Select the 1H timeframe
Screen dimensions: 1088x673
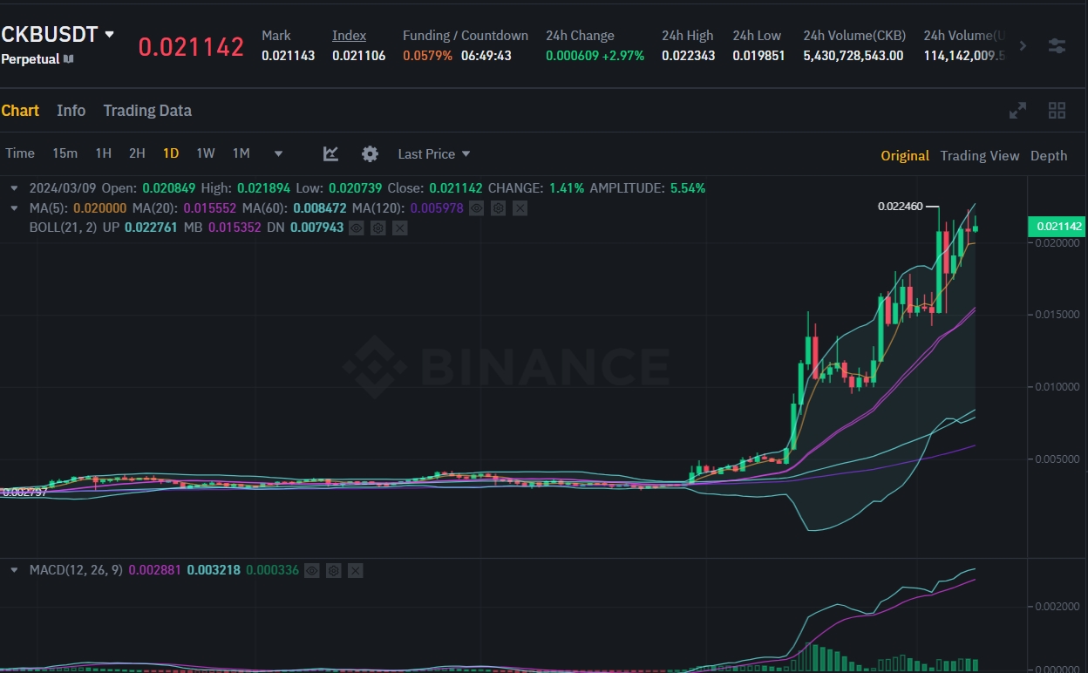[x=103, y=153]
